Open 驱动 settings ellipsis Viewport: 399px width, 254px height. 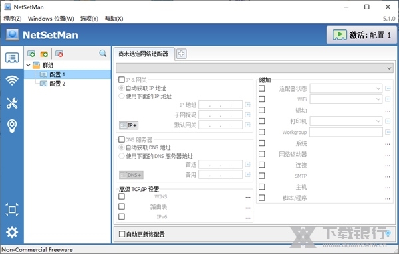pos(388,111)
